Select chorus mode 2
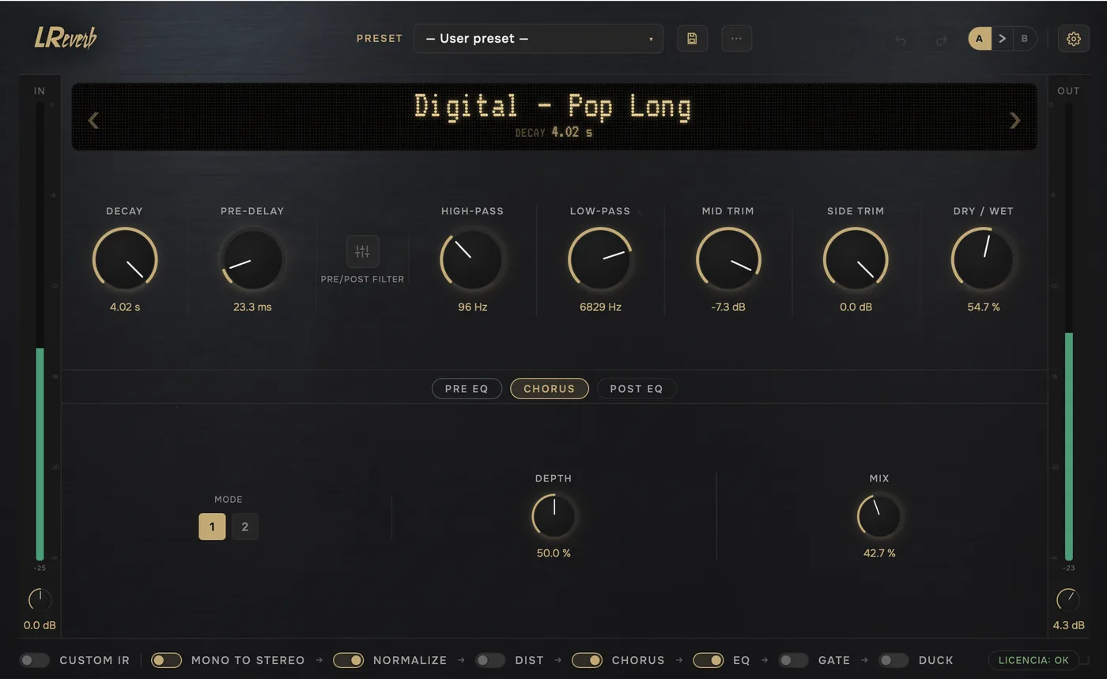The image size is (1107, 679). click(x=244, y=526)
